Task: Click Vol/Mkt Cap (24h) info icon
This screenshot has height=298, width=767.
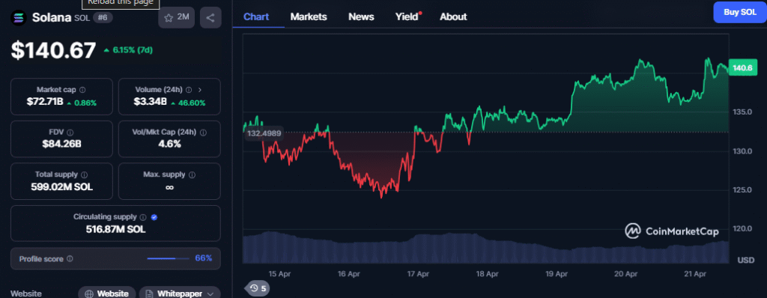Action: tap(203, 133)
